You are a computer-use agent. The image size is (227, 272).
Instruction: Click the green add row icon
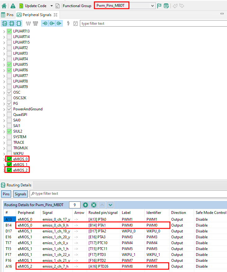(85, 205)
